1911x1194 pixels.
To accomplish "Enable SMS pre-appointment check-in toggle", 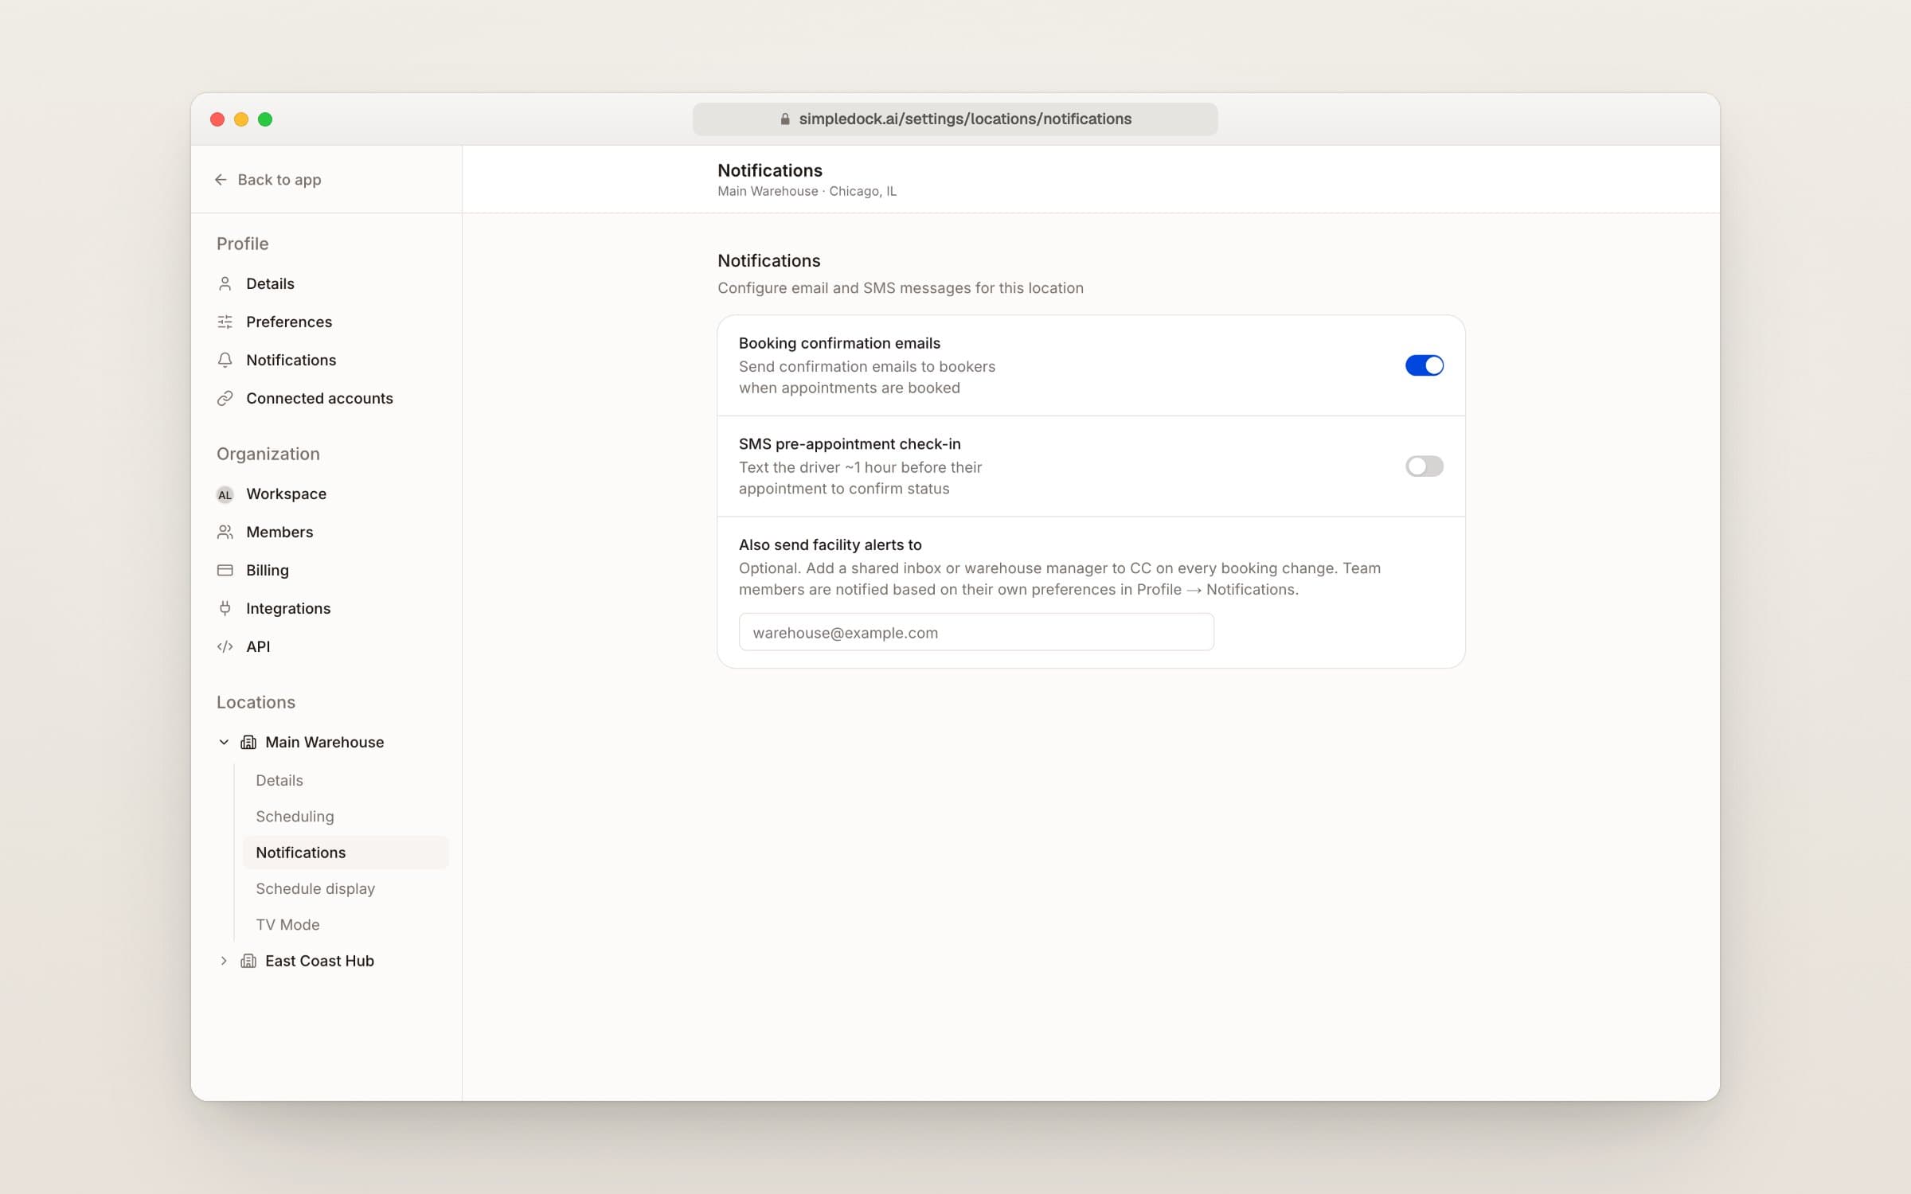I will [x=1424, y=466].
